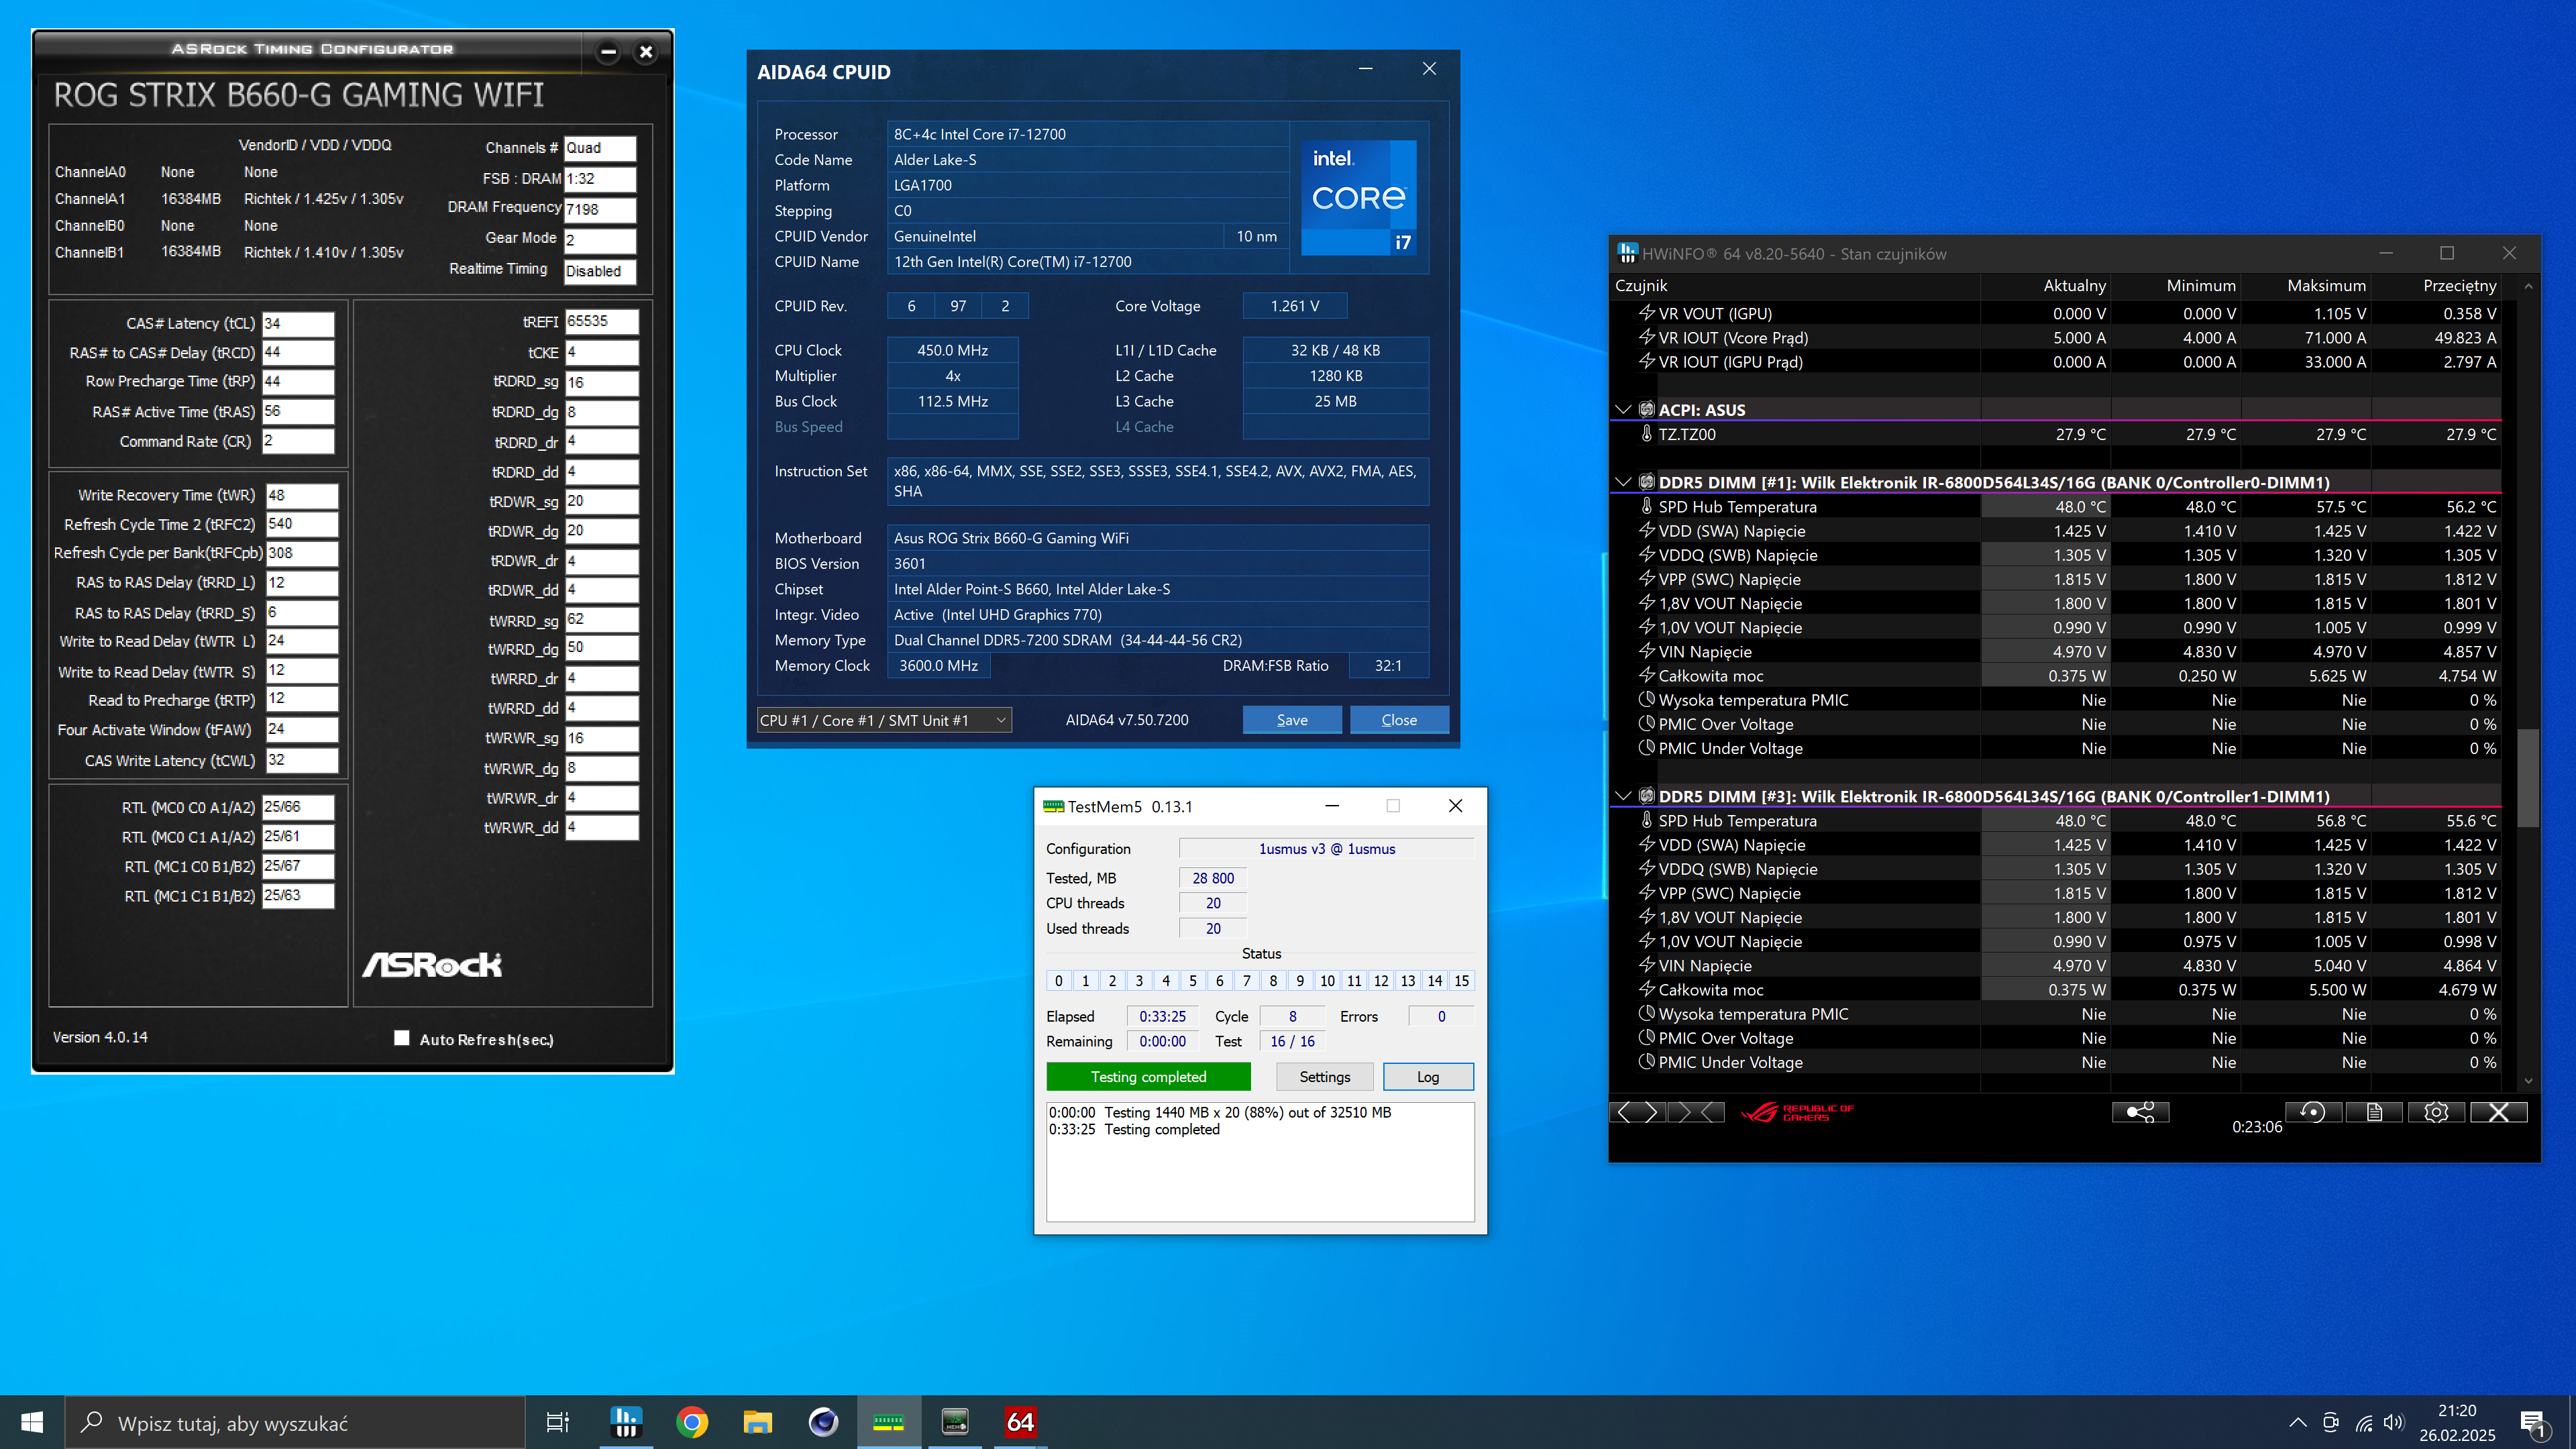Viewport: 2576px width, 1449px height.
Task: Collapse DDR5 DIMM [#1] sensor group
Action: [x=1623, y=482]
